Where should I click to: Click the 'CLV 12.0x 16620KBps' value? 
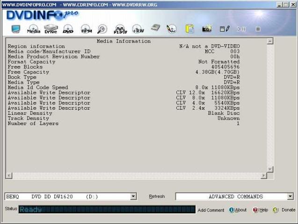pyautogui.click(x=208, y=93)
